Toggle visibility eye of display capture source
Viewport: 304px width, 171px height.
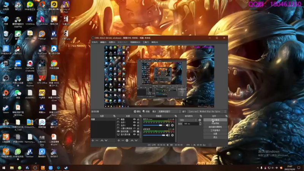(x=135, y=135)
